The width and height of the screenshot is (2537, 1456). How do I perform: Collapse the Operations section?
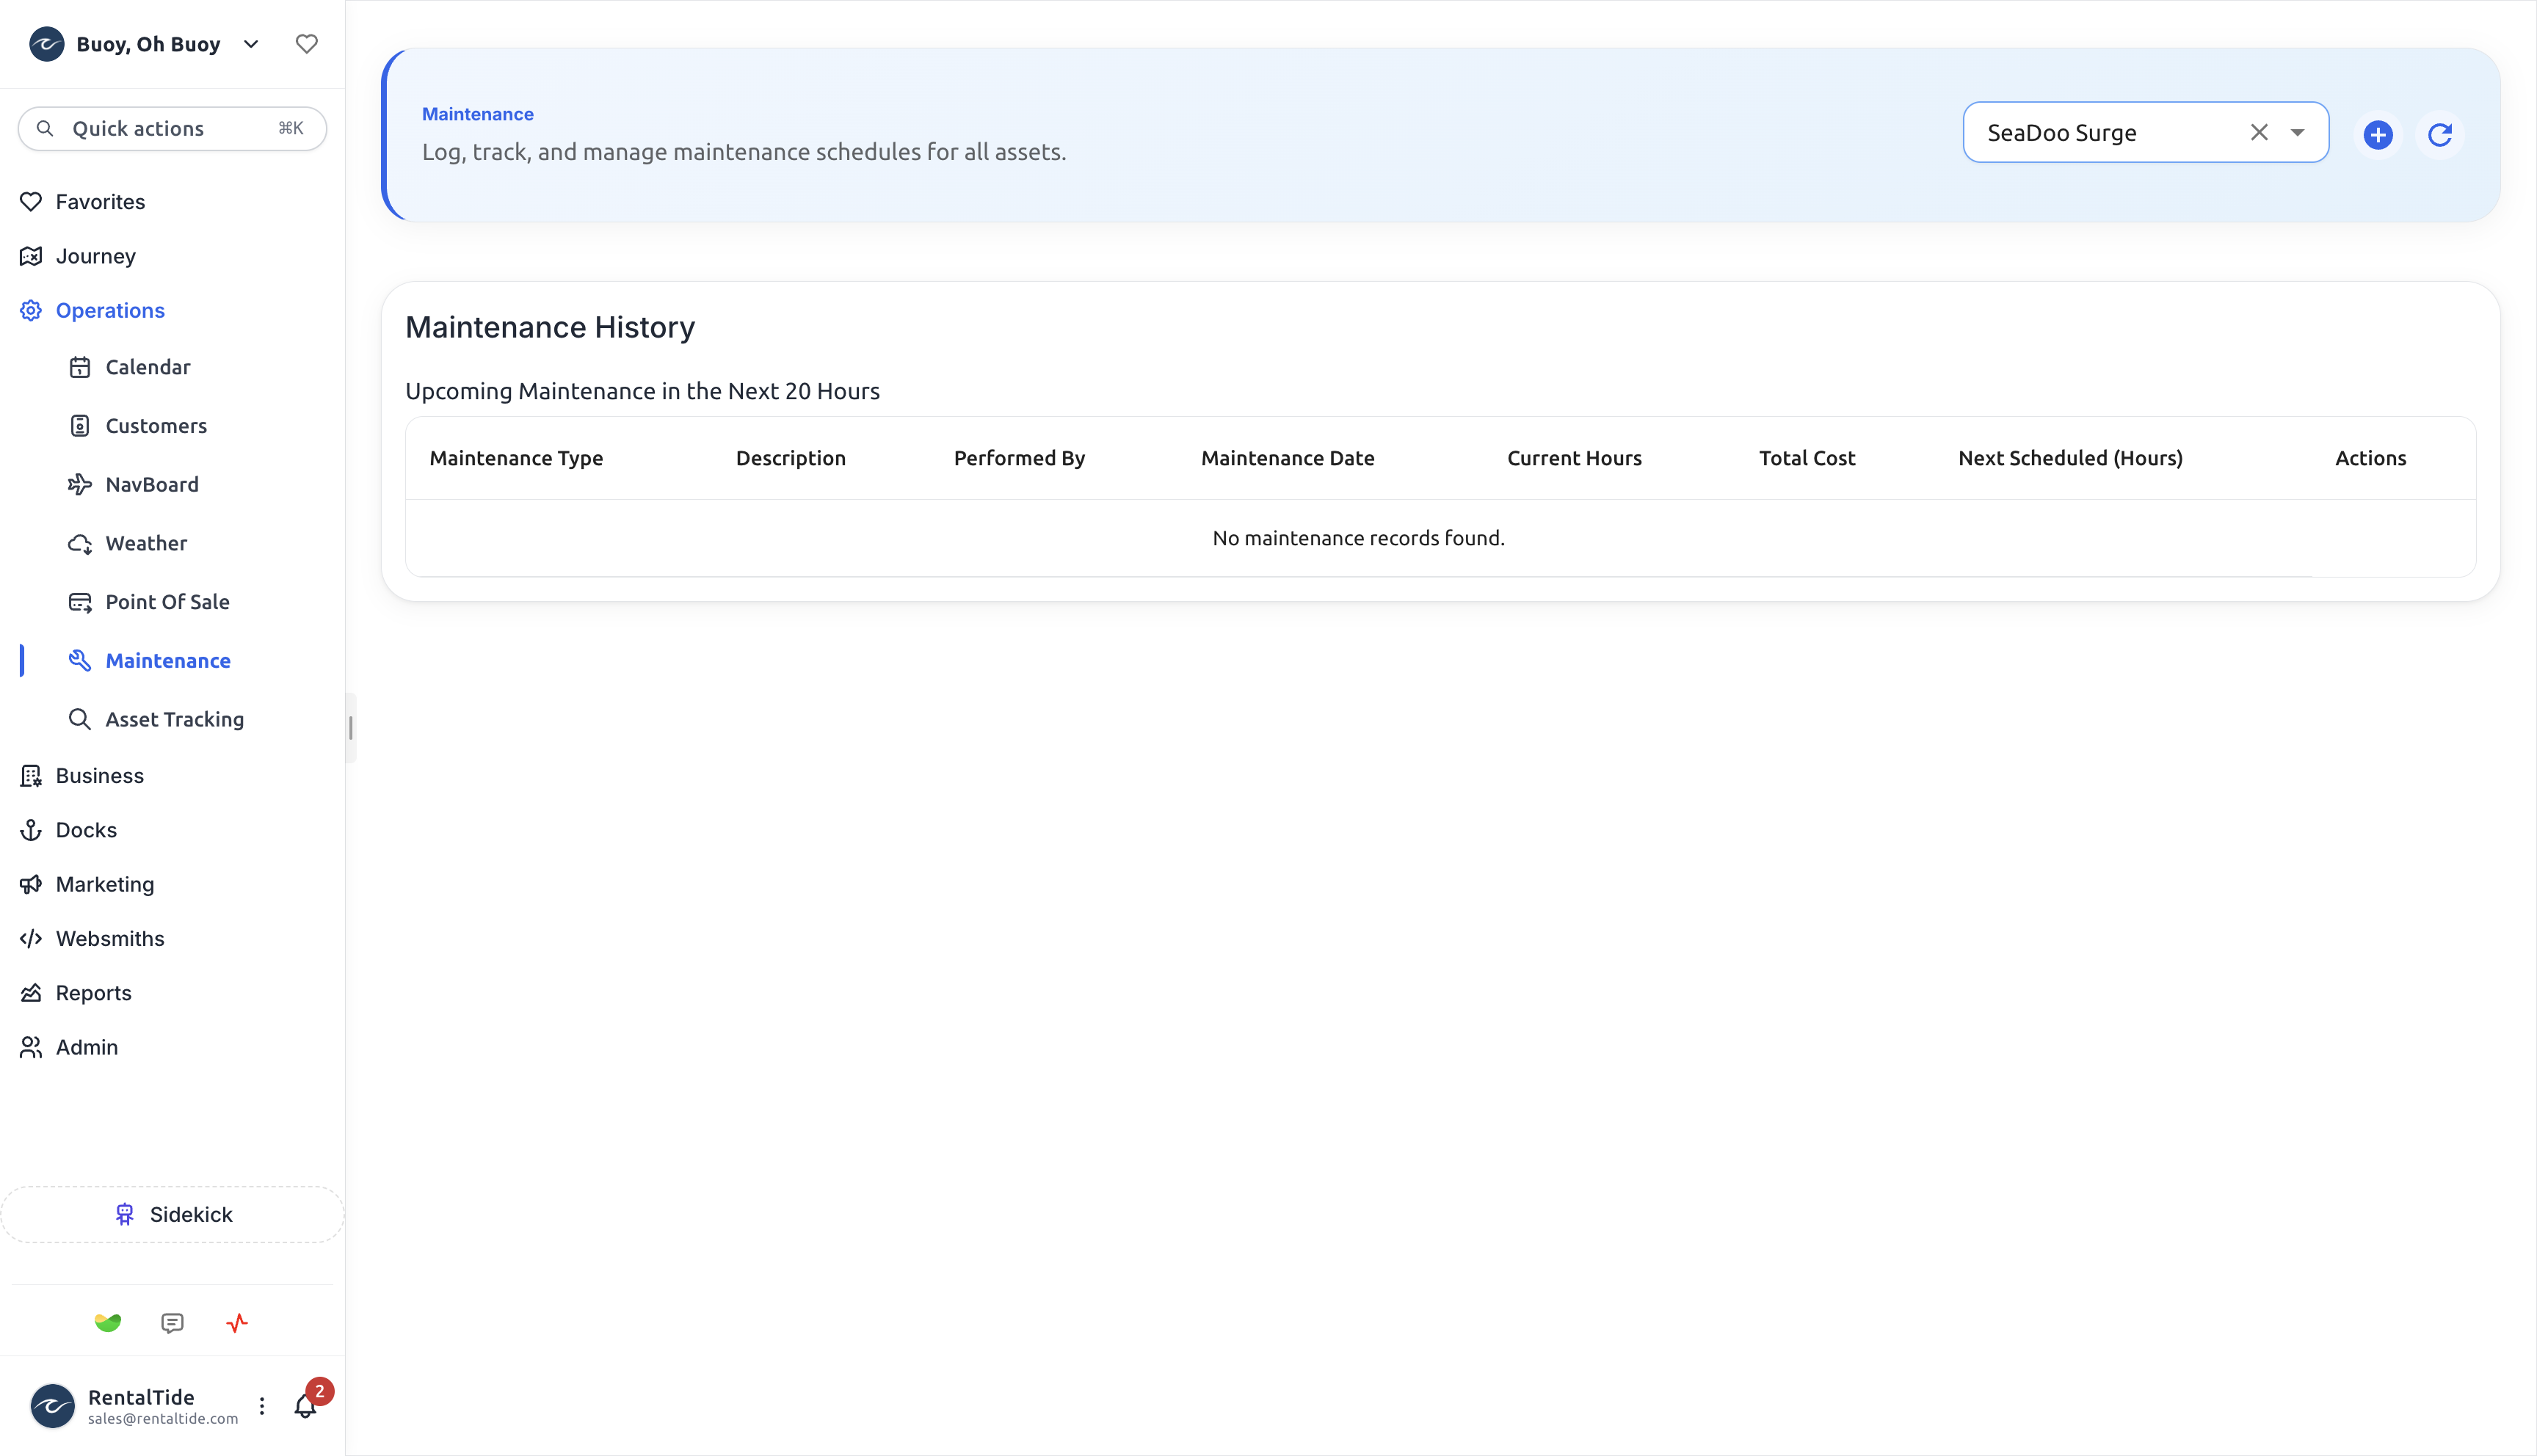[110, 311]
